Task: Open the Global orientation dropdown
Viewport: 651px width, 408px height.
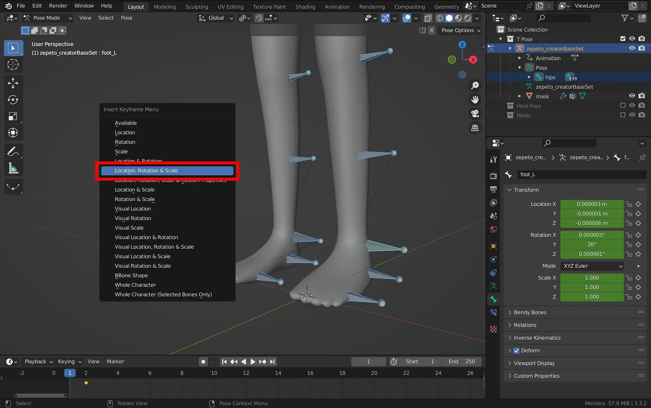Action: click(216, 18)
